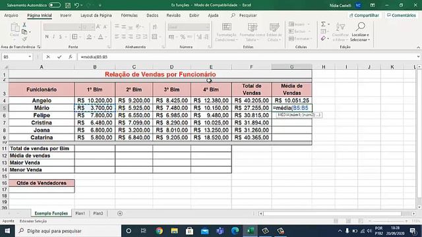Add a new sheet with the plus icon
This screenshot has height=237, width=422.
tap(120, 213)
